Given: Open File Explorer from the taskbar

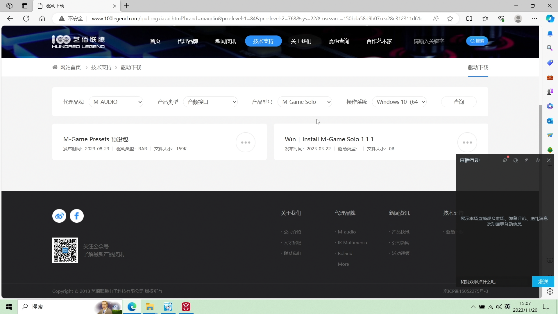Looking at the screenshot, I should (150, 307).
